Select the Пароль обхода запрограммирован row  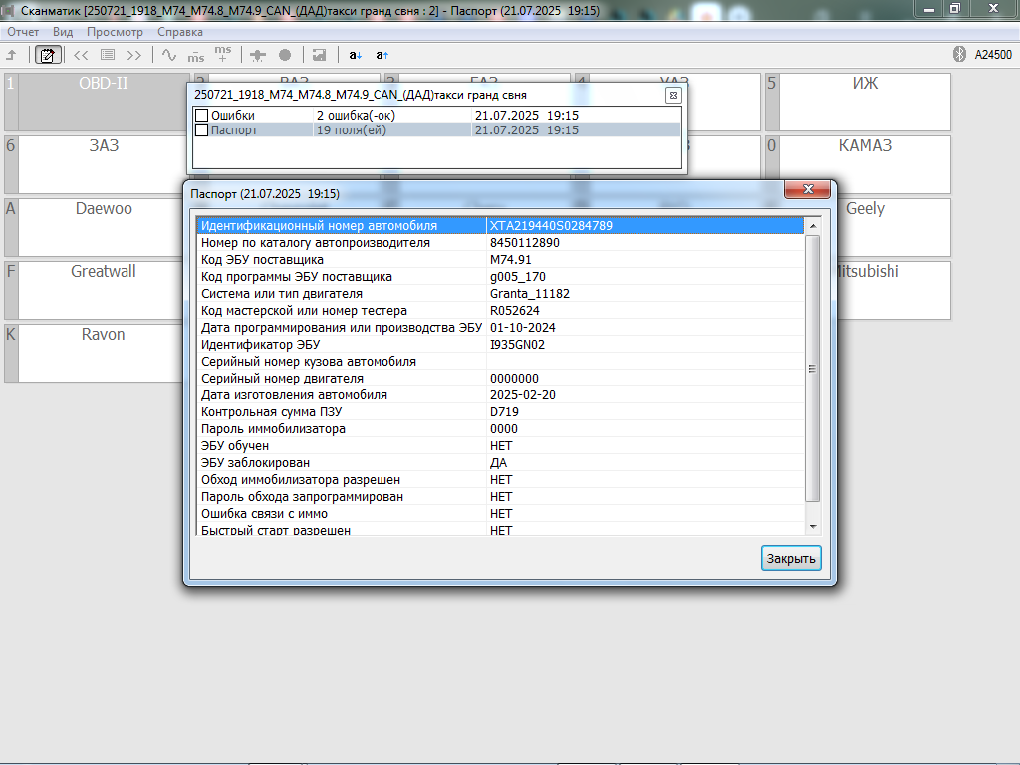tap(500, 496)
